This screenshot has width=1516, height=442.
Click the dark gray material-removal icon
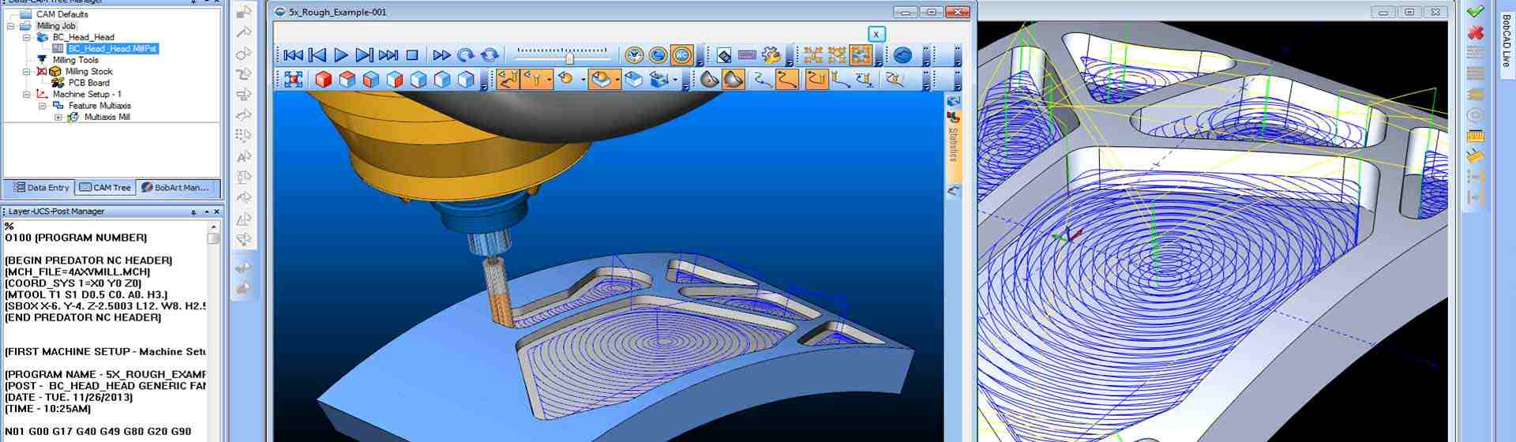(x=709, y=80)
